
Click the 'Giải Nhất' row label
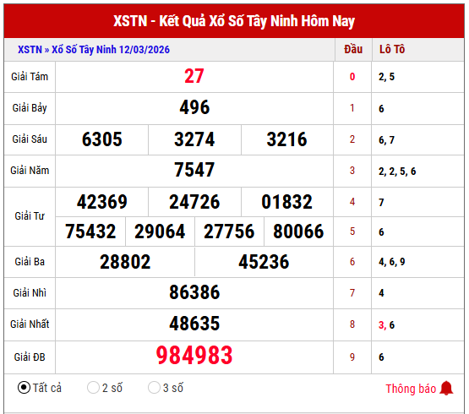(30, 324)
